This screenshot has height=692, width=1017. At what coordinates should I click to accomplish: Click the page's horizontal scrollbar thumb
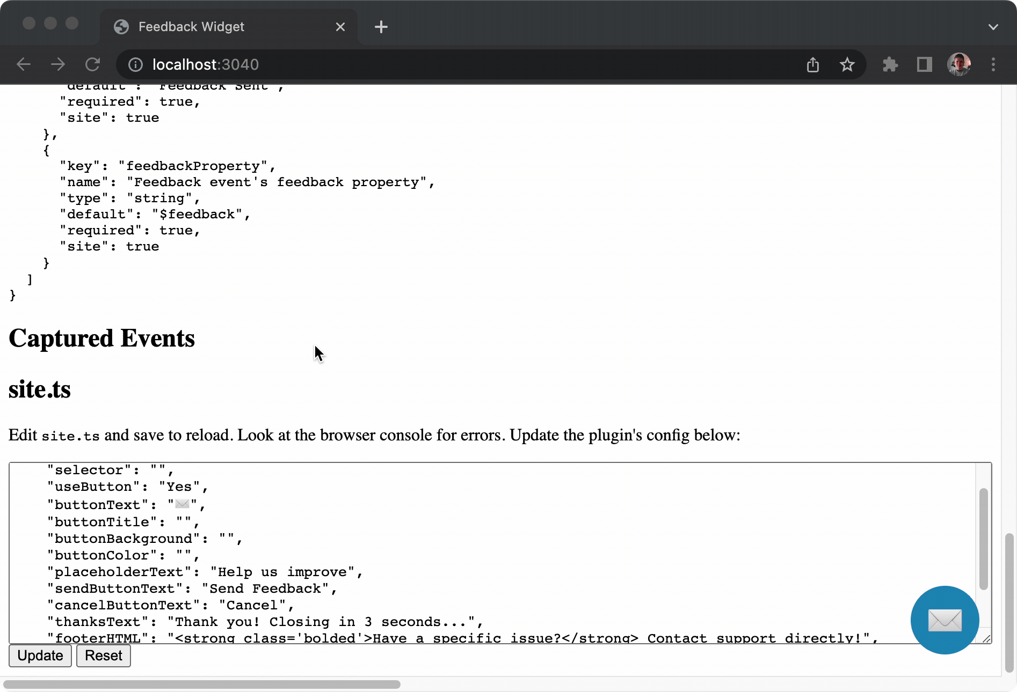202,684
